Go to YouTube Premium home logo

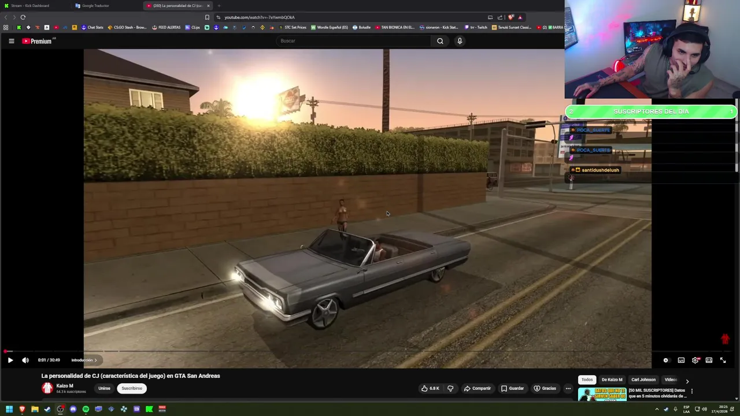coord(38,41)
